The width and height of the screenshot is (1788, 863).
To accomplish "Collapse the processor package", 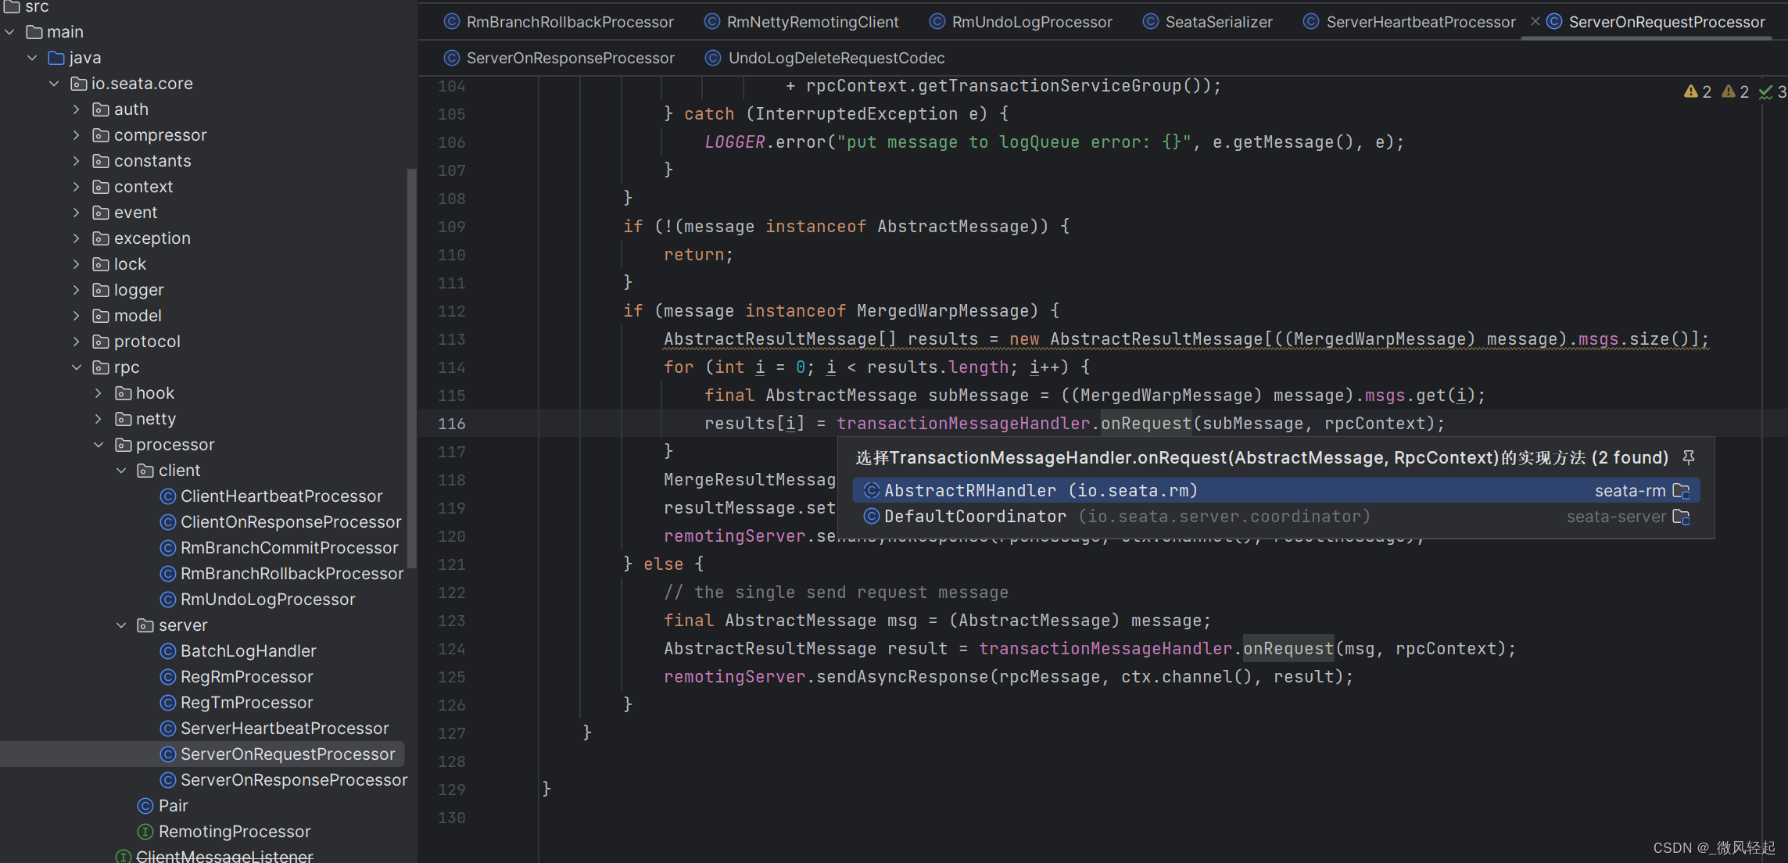I will 98,445.
